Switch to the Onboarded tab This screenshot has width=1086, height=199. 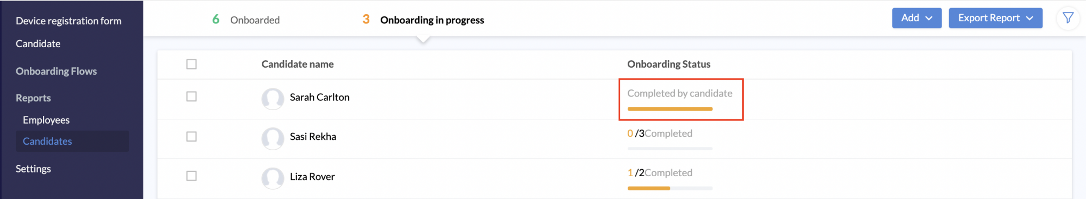[x=246, y=20]
